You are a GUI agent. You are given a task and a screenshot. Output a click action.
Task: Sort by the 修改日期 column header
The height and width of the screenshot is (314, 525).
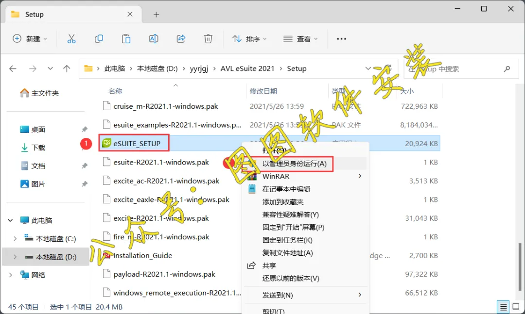(263, 91)
